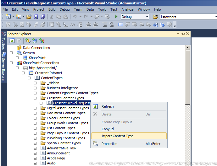217x166 pixels.
Task: Collapse the Servers tree node
Action: point(11,53)
